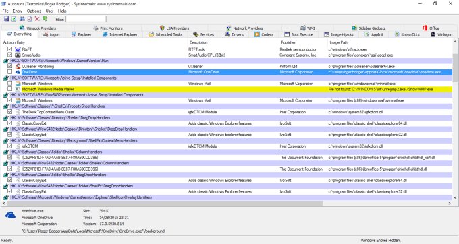Select the yellow 'File not found' image path
Image resolution: width=459 pixels, height=244 pixels.
(x=381, y=89)
